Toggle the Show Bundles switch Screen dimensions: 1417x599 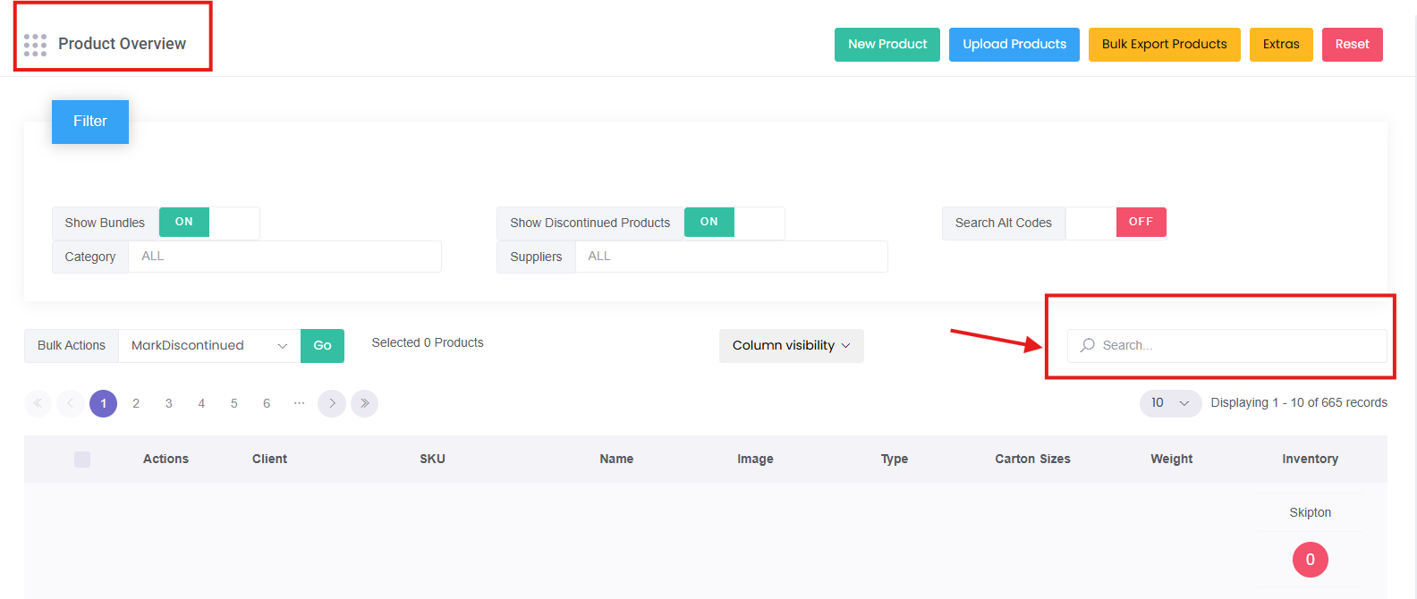pos(208,223)
